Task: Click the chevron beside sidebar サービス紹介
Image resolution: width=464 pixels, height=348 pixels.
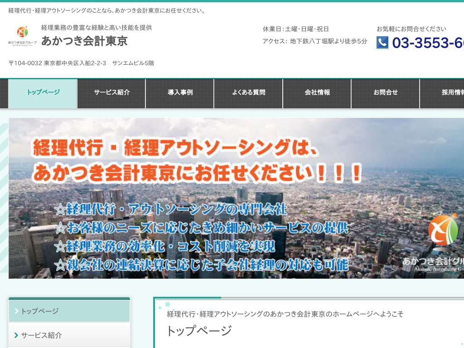Action: click(x=17, y=335)
